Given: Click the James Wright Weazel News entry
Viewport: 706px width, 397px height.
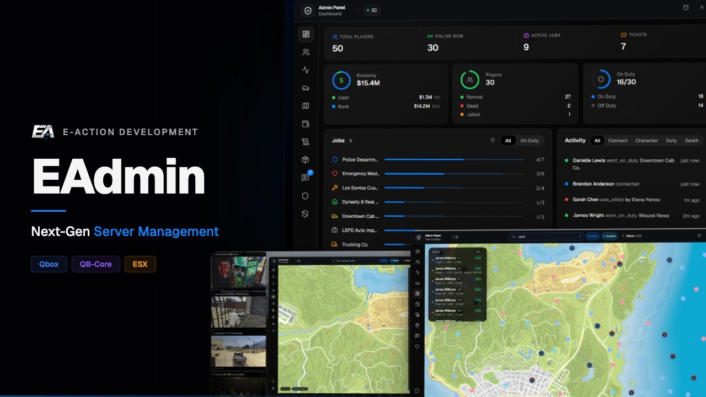Looking at the screenshot, I should pyautogui.click(x=632, y=216).
